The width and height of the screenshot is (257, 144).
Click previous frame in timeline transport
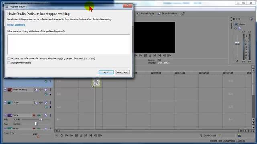tap(95, 136)
